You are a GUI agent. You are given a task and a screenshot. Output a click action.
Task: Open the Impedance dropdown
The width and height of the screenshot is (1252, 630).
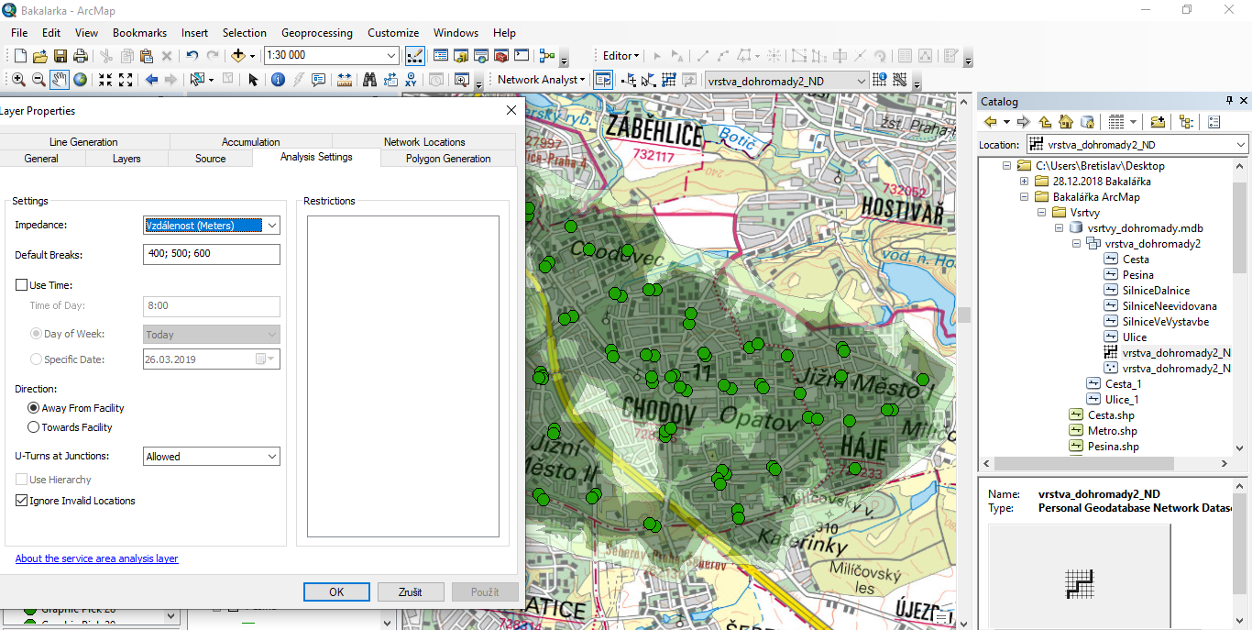click(x=272, y=226)
